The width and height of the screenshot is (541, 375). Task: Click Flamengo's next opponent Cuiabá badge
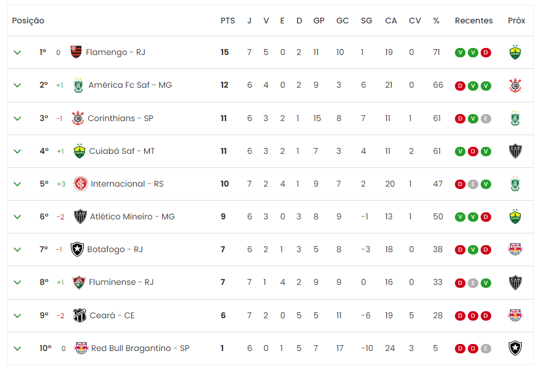[515, 53]
